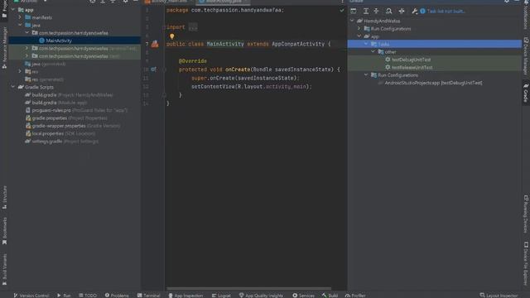Open Gradle build tool settings wrench icon
The height and width of the screenshot is (298, 530).
414,11
